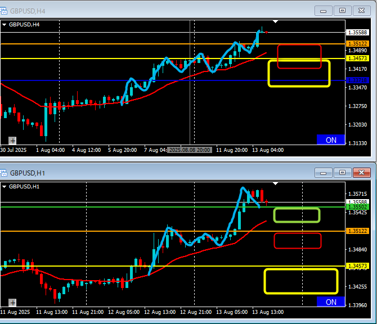The height and width of the screenshot is (324, 377).
Task: Click GBPUSD,H1 title bar text
Action: point(28,173)
